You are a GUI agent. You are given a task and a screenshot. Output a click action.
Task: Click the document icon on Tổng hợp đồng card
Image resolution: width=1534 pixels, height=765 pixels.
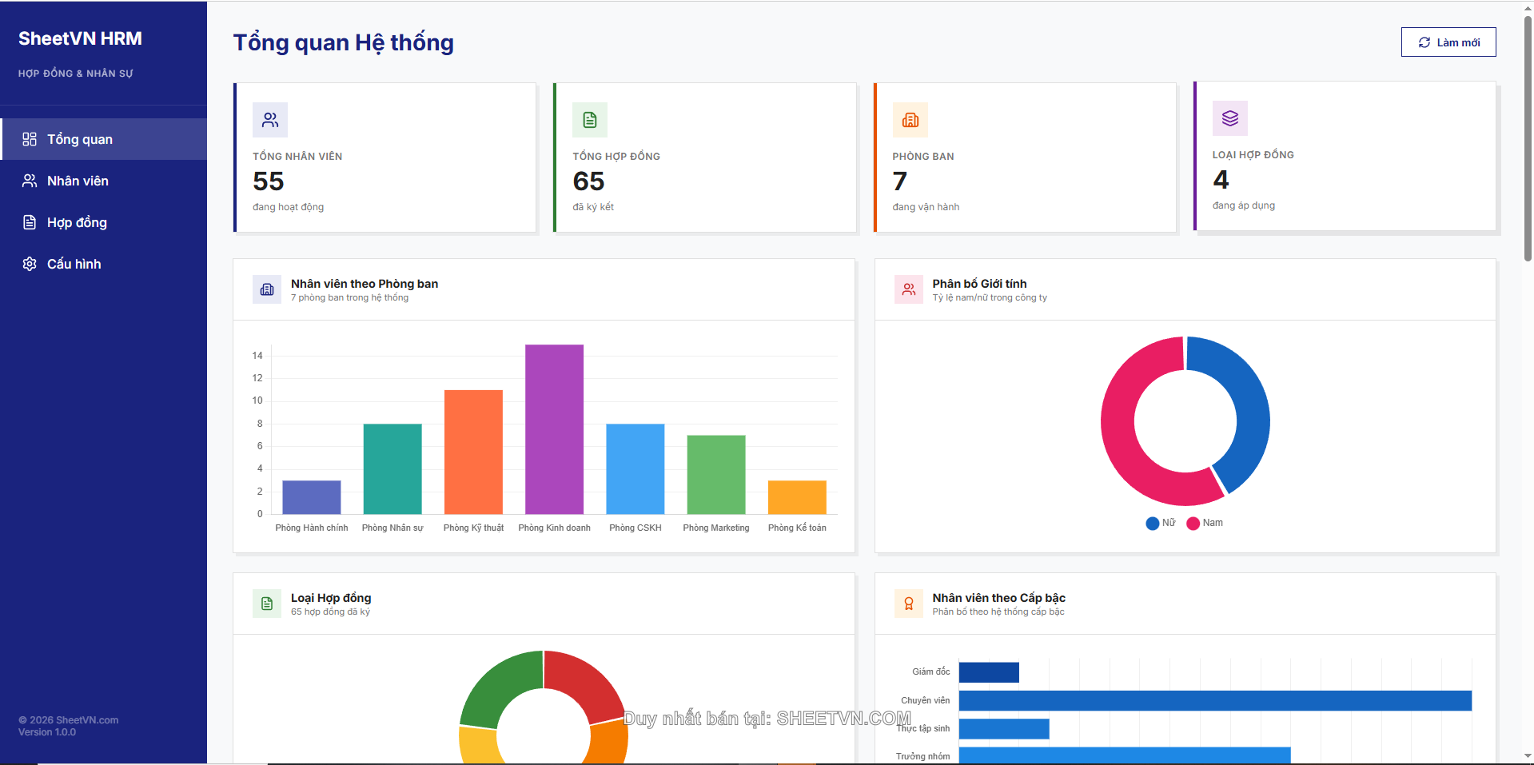(590, 120)
